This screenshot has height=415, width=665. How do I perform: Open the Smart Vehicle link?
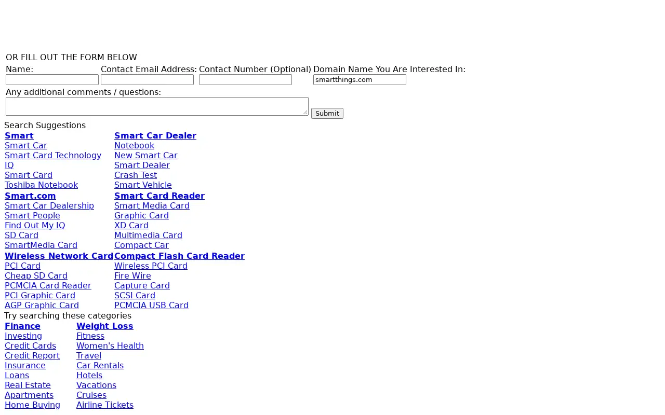point(143,185)
